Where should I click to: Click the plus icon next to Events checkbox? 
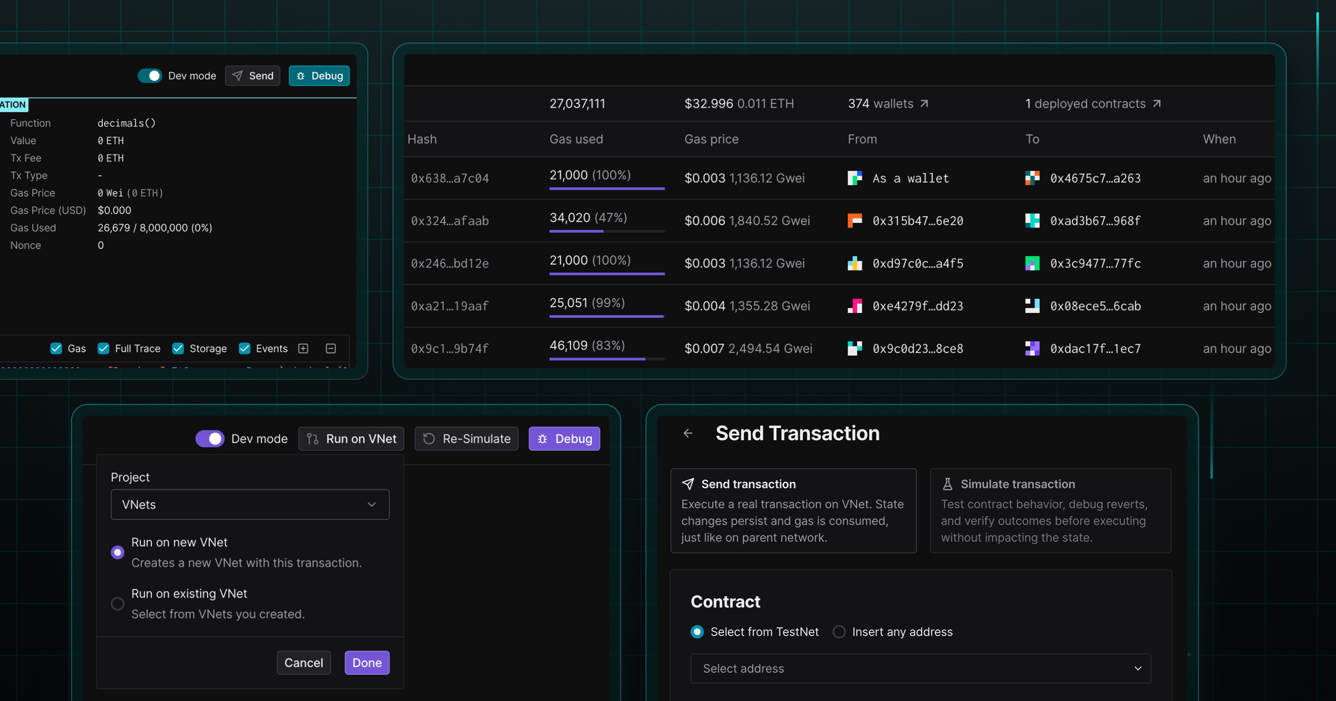click(303, 348)
